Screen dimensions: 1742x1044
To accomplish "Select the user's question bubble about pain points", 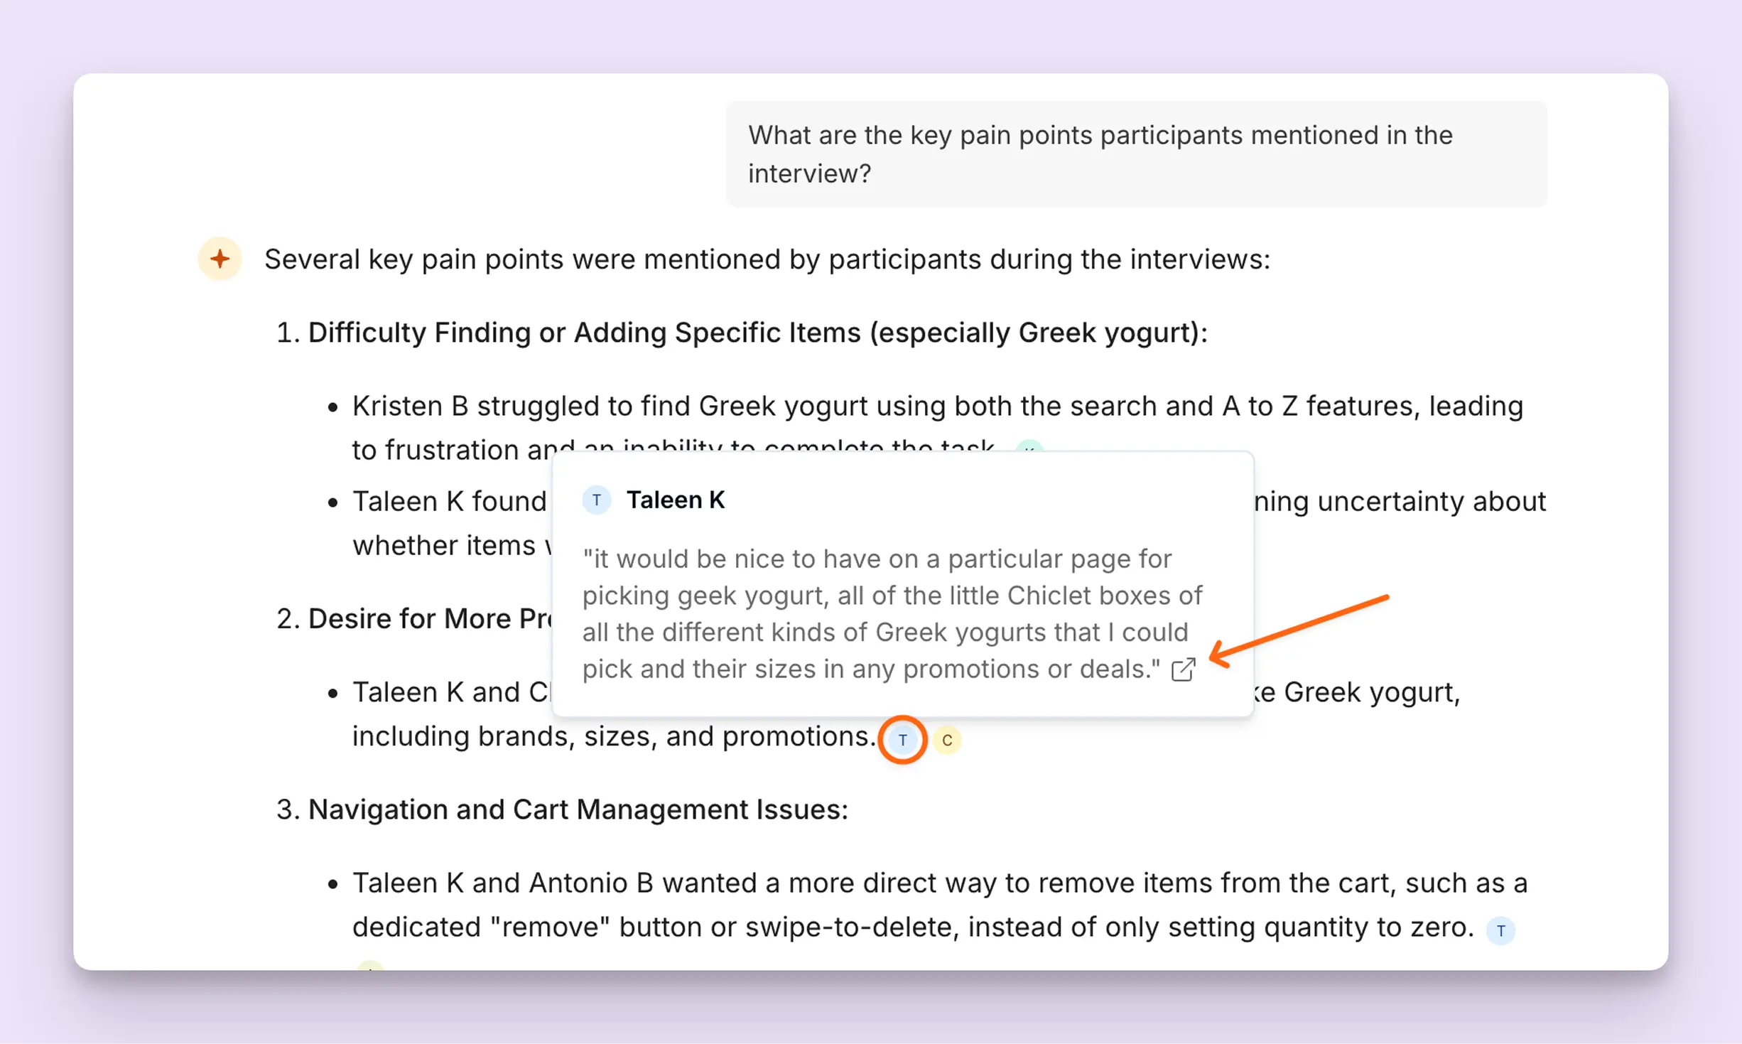I will 1135,154.
